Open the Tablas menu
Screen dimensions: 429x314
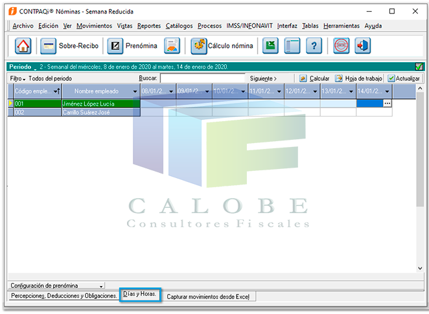(x=310, y=26)
